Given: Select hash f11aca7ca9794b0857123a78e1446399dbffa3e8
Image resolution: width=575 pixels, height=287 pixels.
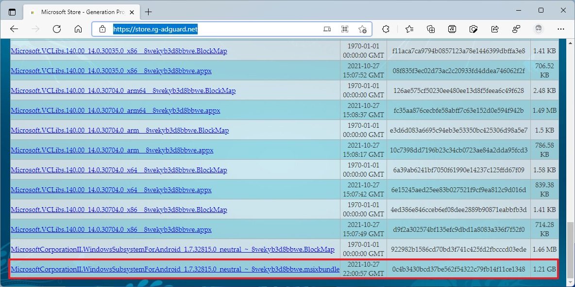Looking at the screenshot, I should 458,51.
